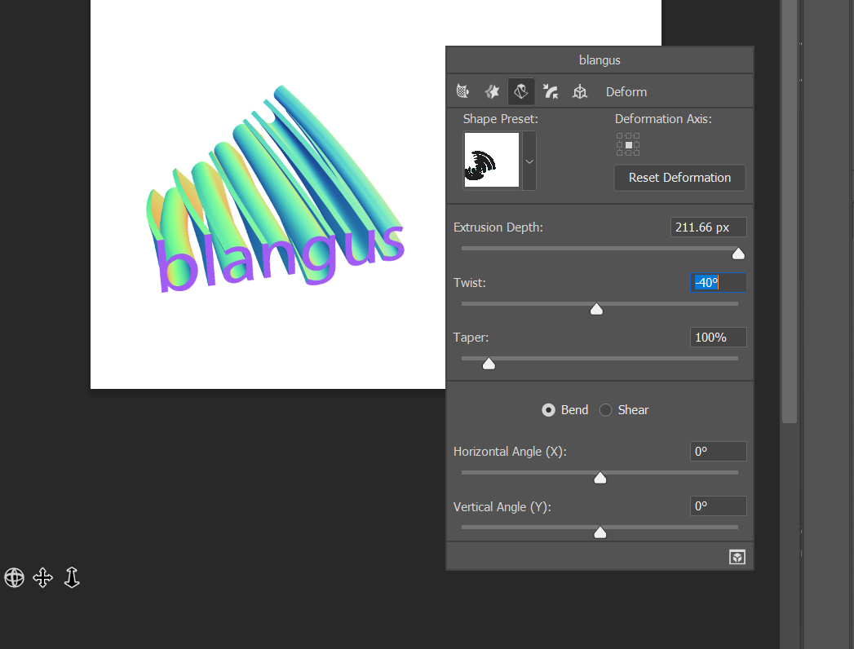
Task: Expand the Shape Preset dropdown arrow
Action: (529, 161)
